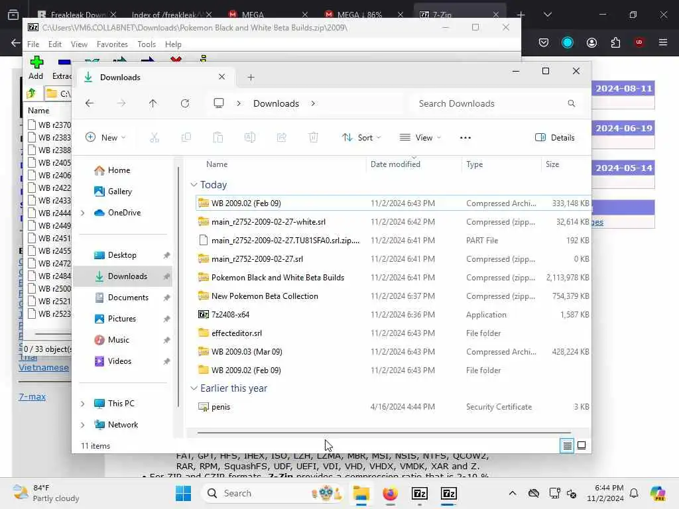679x509 pixels.
Task: Refresh the Downloads folder view
Action: pyautogui.click(x=185, y=103)
